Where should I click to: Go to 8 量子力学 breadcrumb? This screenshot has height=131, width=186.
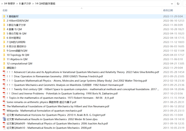tap(25, 4)
